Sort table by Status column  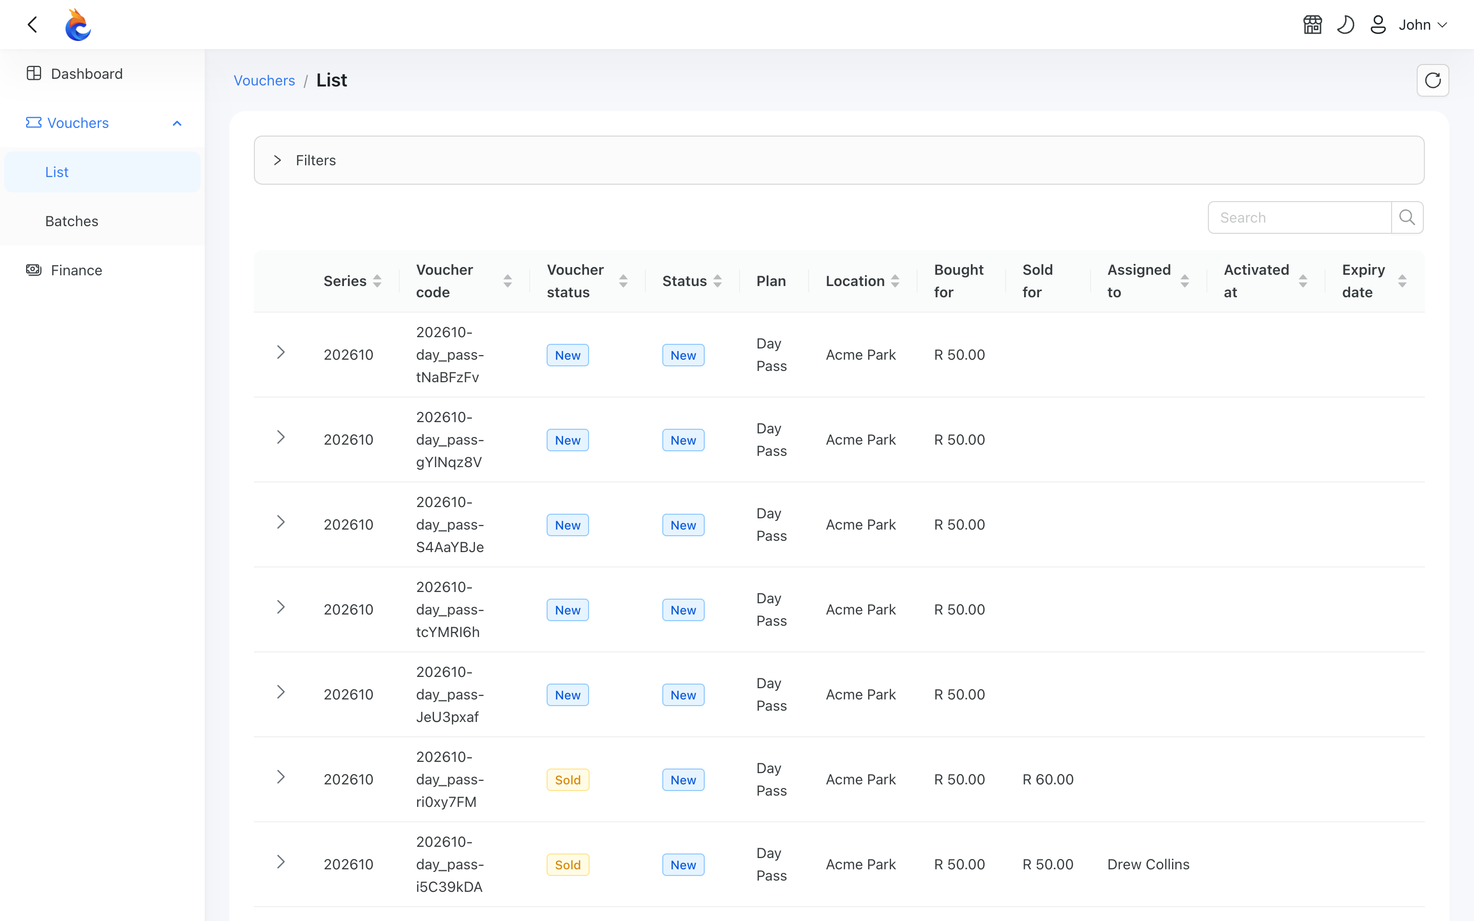tap(692, 281)
